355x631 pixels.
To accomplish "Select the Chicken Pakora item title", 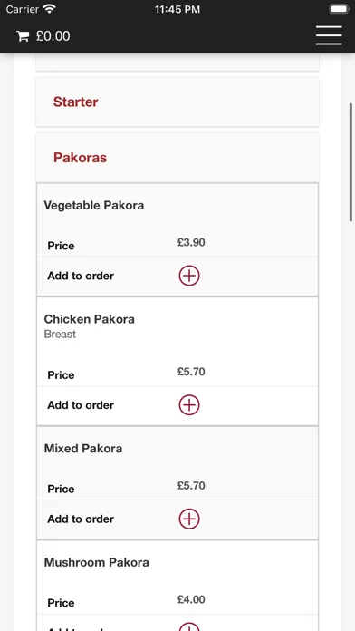I will coord(90,319).
